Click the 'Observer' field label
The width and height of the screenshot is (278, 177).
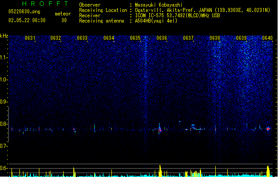tap(90, 5)
